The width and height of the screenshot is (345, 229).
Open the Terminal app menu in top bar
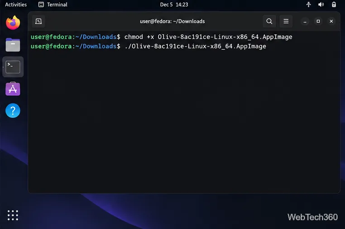click(53, 5)
